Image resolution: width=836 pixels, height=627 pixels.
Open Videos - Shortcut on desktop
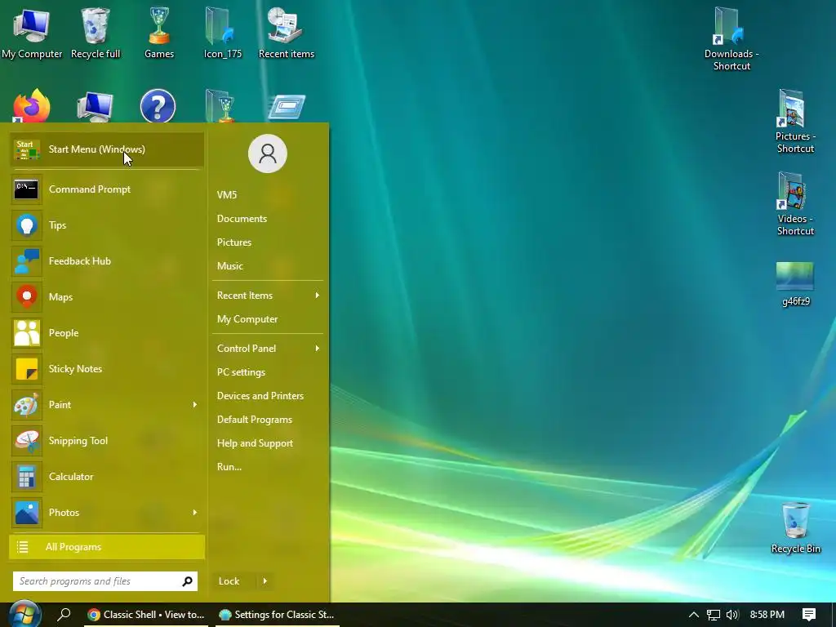click(795, 204)
